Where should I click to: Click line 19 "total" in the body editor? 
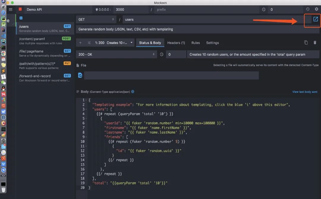[x=130, y=183]
